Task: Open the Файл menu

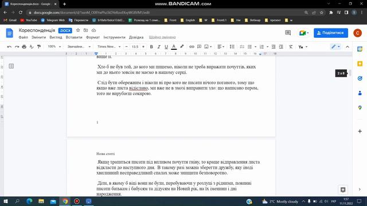Action: [x=23, y=37]
